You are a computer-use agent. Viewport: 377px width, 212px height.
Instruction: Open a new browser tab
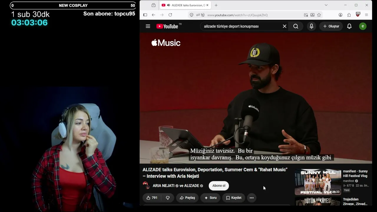coord(216,5)
